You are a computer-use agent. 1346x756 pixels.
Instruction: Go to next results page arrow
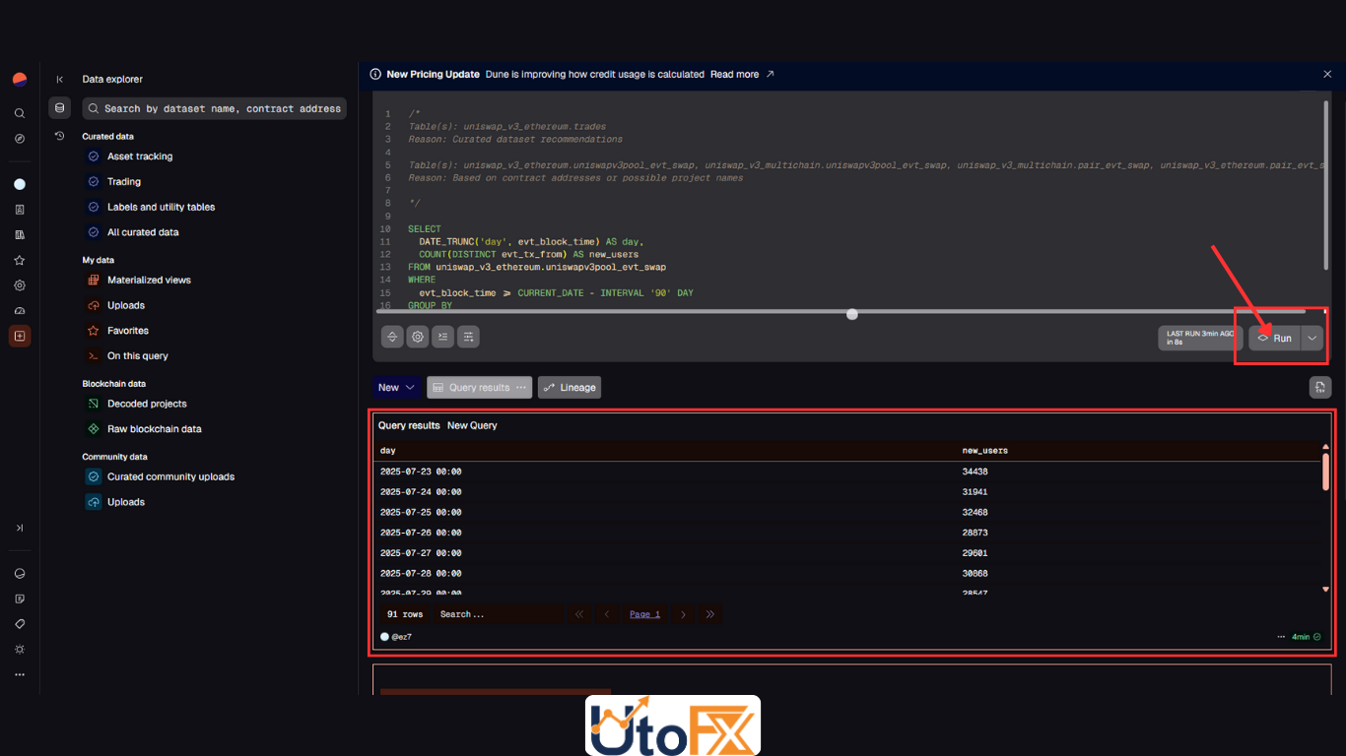pos(683,614)
